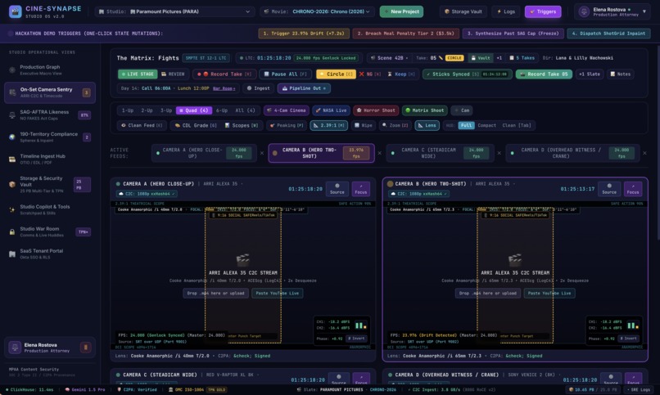Viewport: 660px width, 395px height.
Task: Open Storage & Security Vault box icon
Action: [x=12, y=184]
